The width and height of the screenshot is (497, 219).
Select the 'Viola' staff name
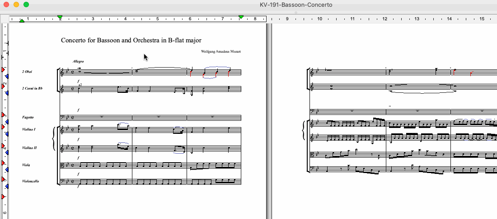click(x=26, y=165)
